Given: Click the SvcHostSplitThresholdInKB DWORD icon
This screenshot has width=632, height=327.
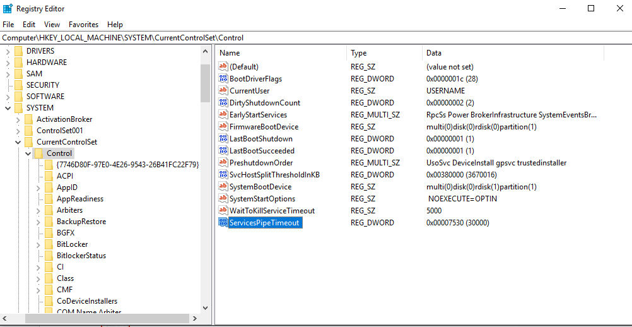Looking at the screenshot, I should tap(223, 175).
